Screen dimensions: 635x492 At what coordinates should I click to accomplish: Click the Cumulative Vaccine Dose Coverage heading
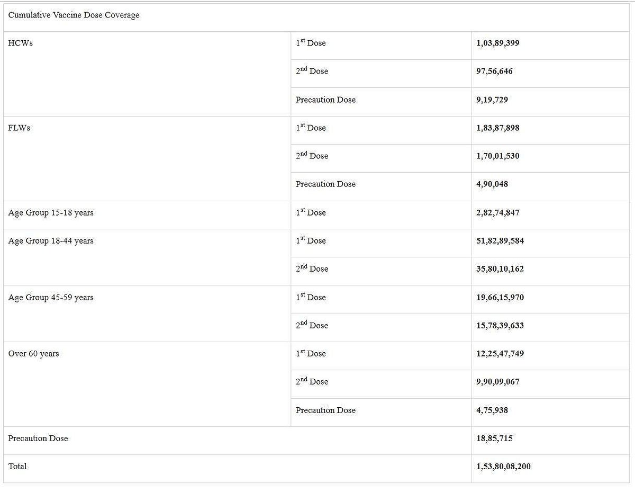[74, 15]
